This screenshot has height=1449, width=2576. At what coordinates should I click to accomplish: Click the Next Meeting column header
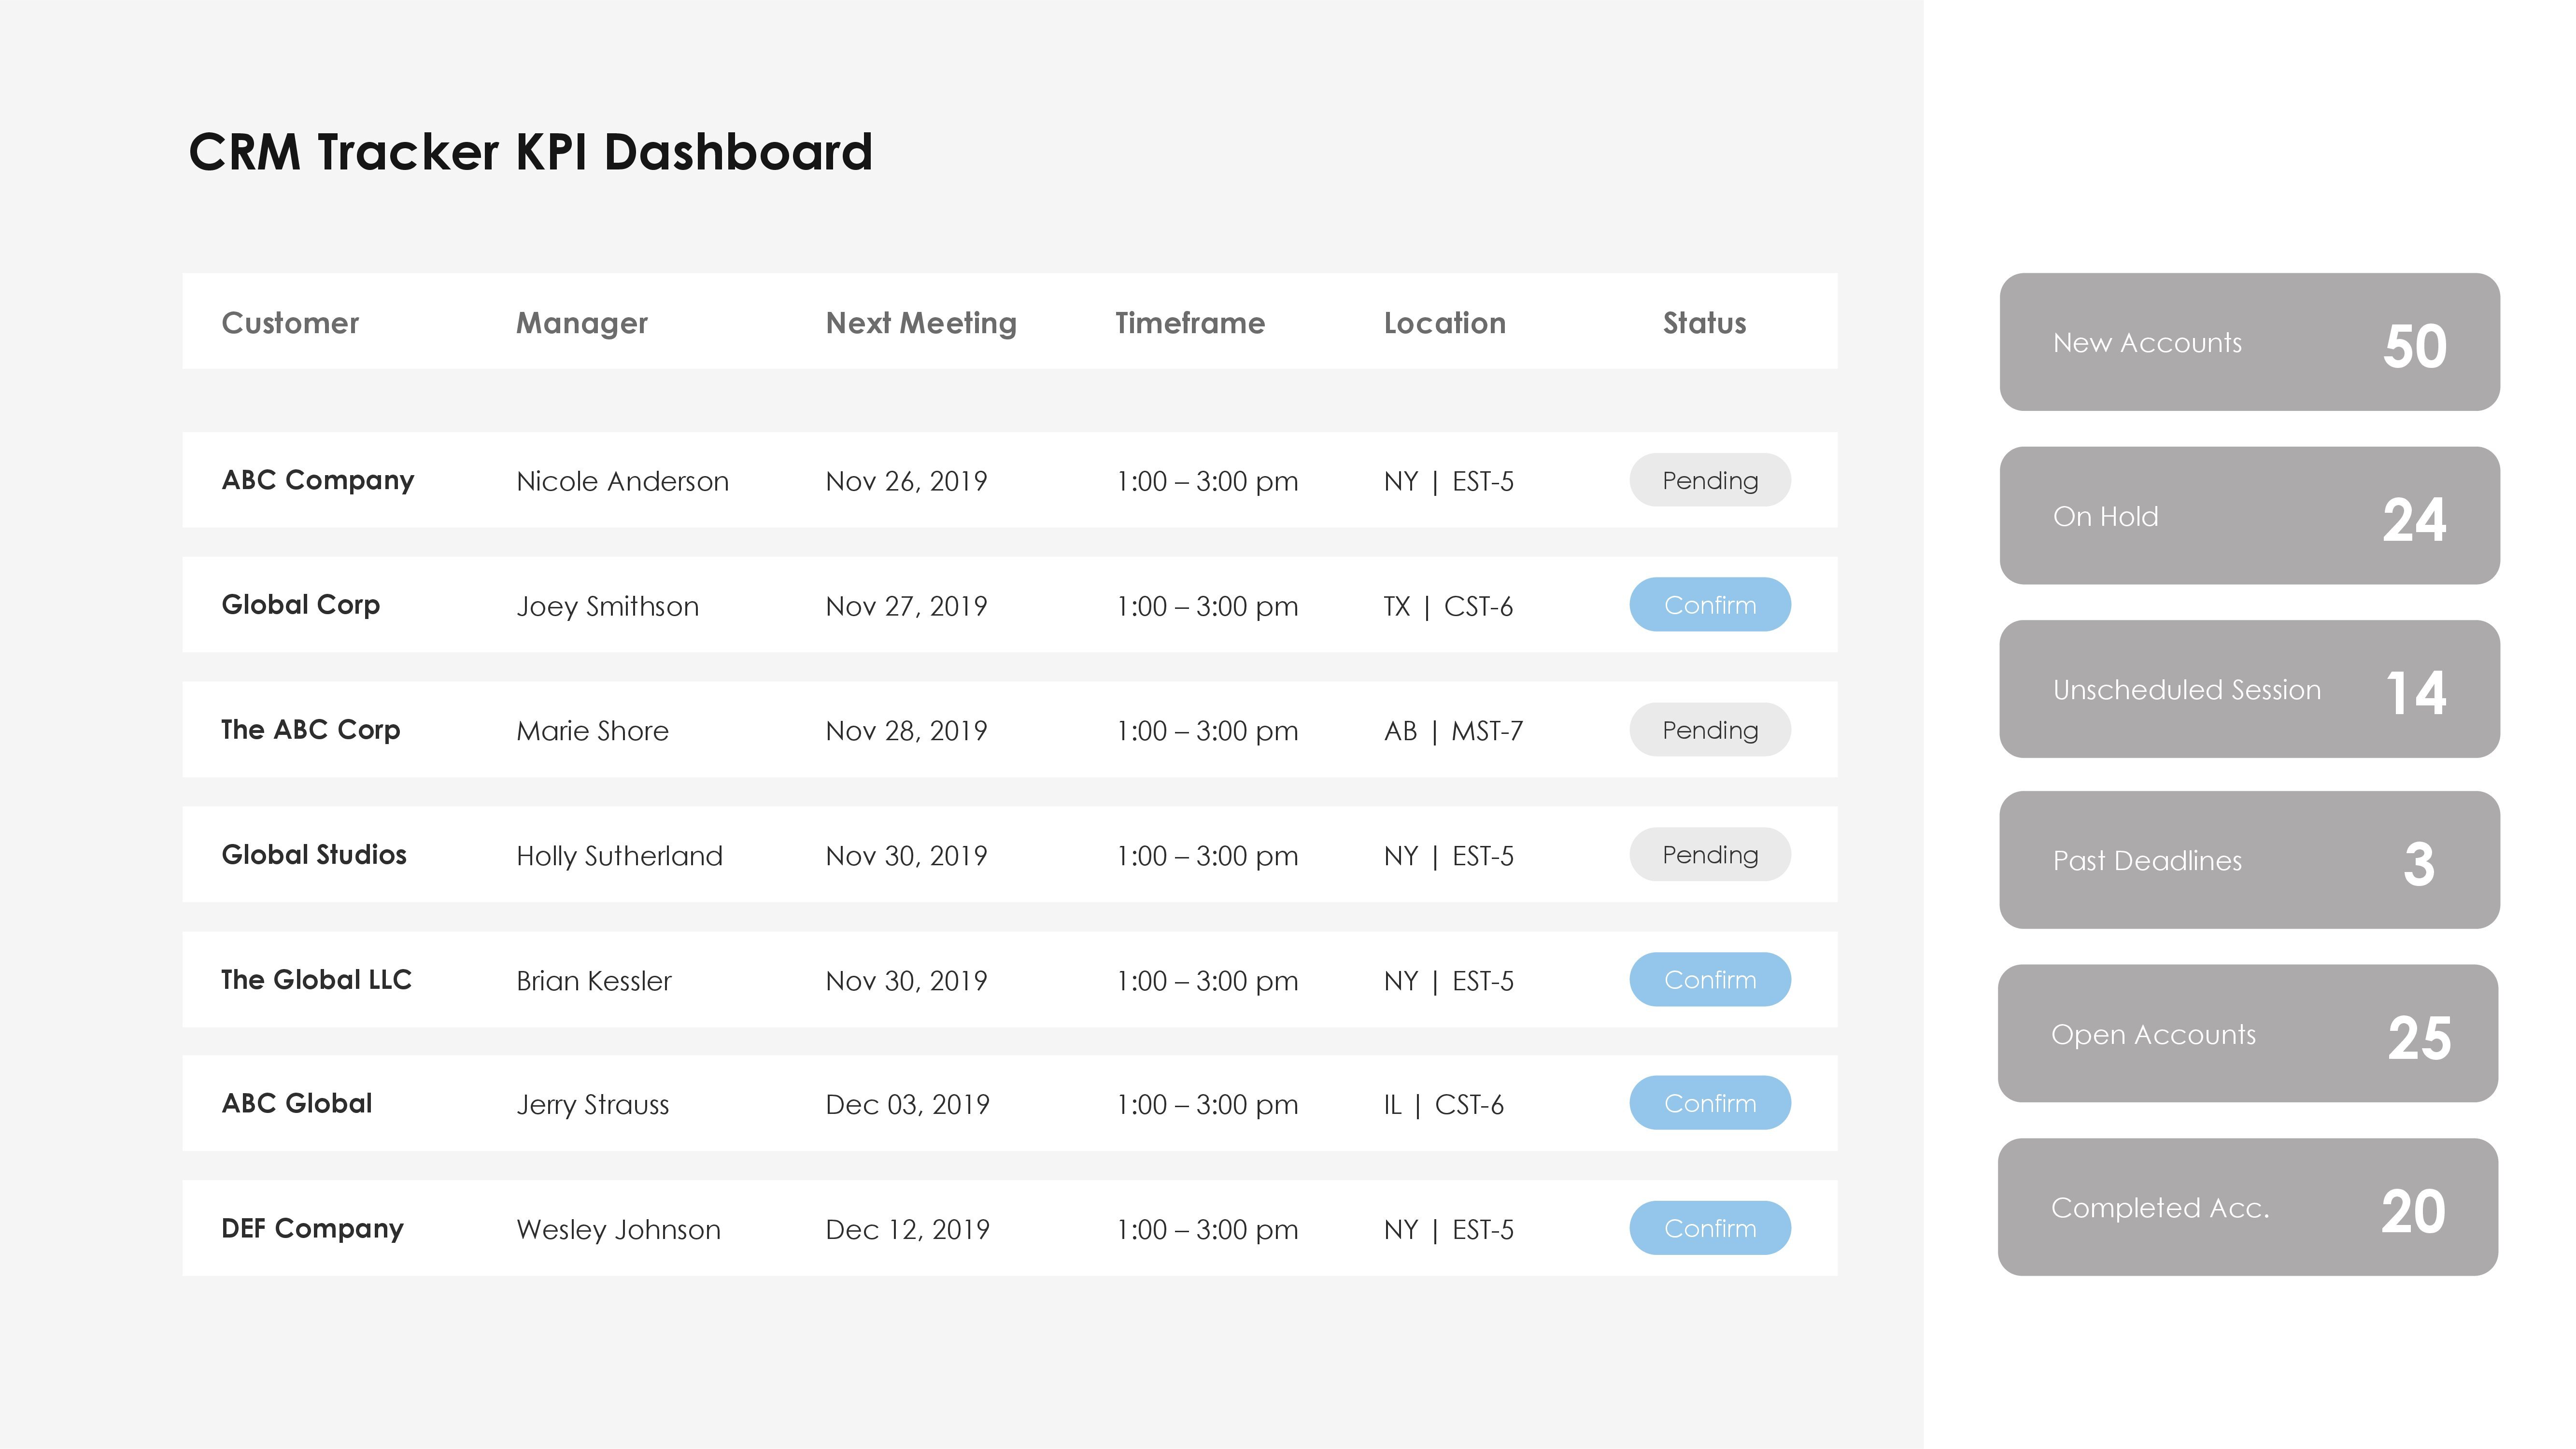tap(921, 323)
